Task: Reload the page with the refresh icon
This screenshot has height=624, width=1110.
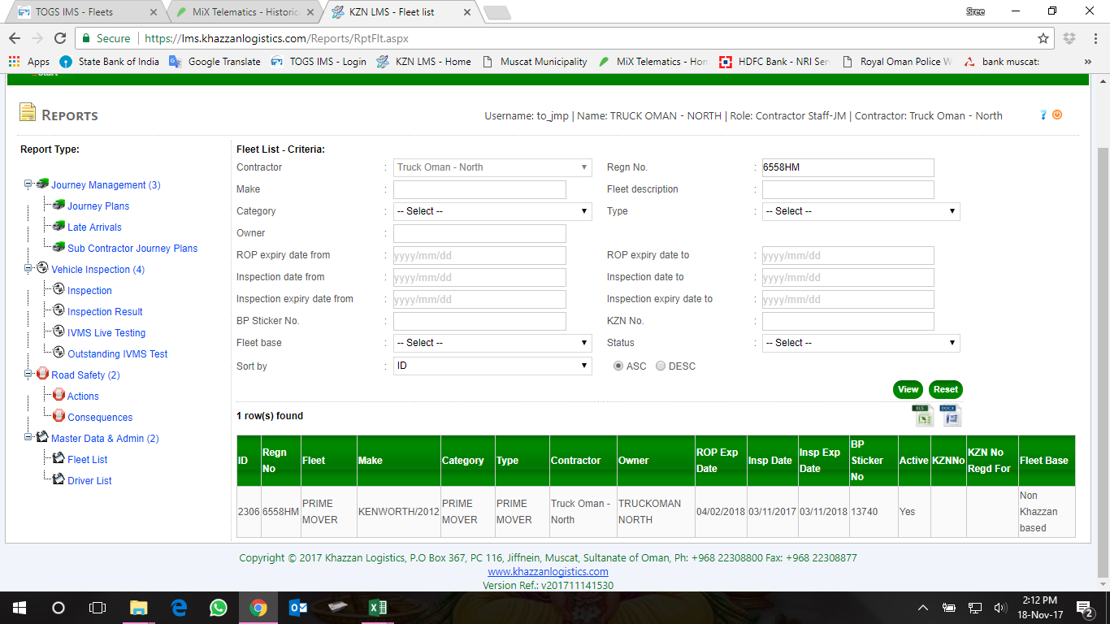Action: coord(60,38)
